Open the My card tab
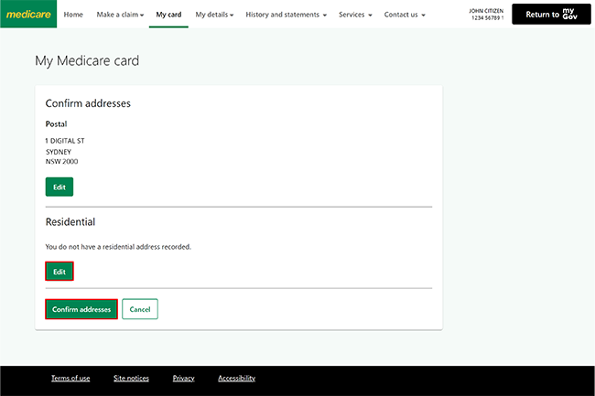This screenshot has height=396, width=595. coord(168,15)
